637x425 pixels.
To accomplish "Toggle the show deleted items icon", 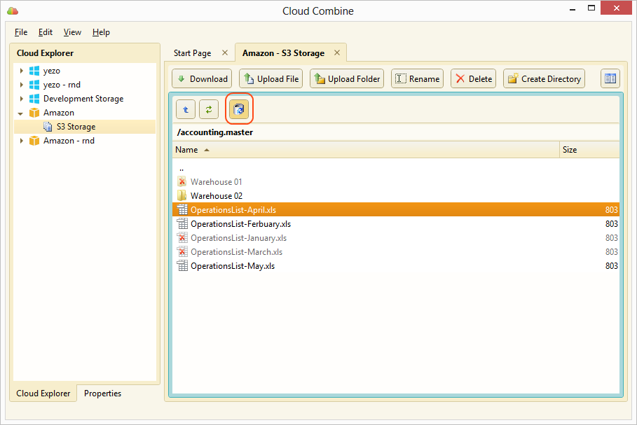I will click(x=239, y=109).
